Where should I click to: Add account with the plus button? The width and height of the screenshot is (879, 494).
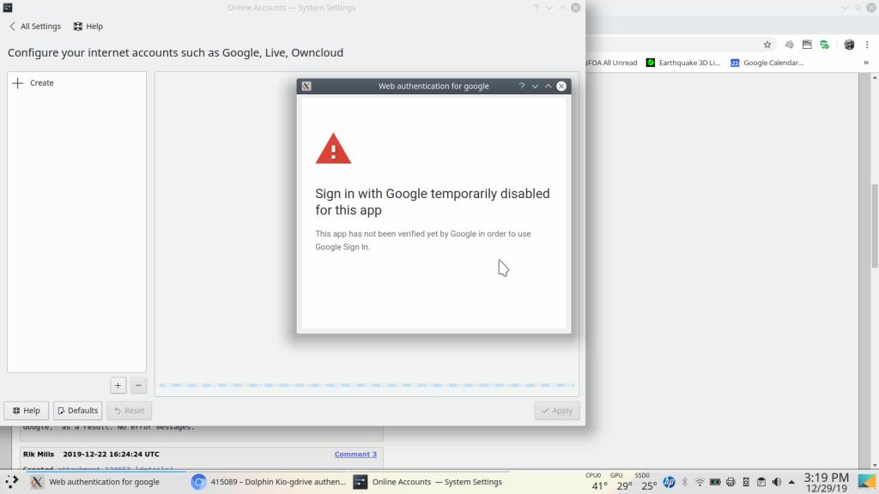(x=118, y=385)
